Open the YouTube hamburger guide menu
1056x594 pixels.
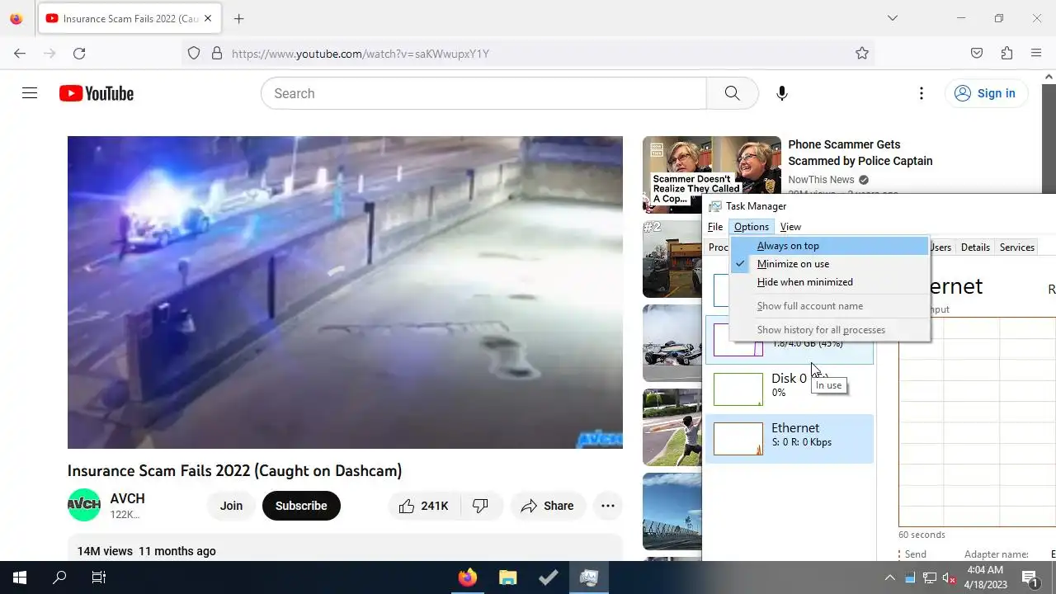click(30, 93)
